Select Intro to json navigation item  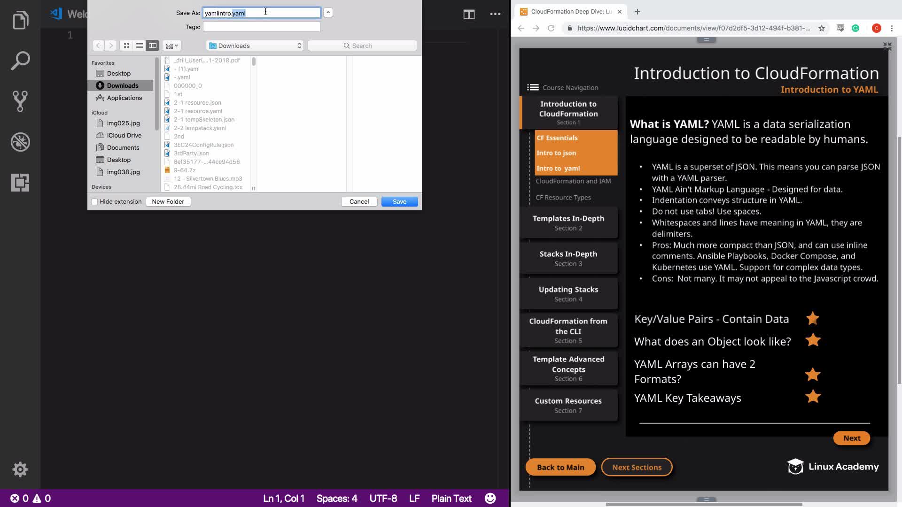pos(556,153)
